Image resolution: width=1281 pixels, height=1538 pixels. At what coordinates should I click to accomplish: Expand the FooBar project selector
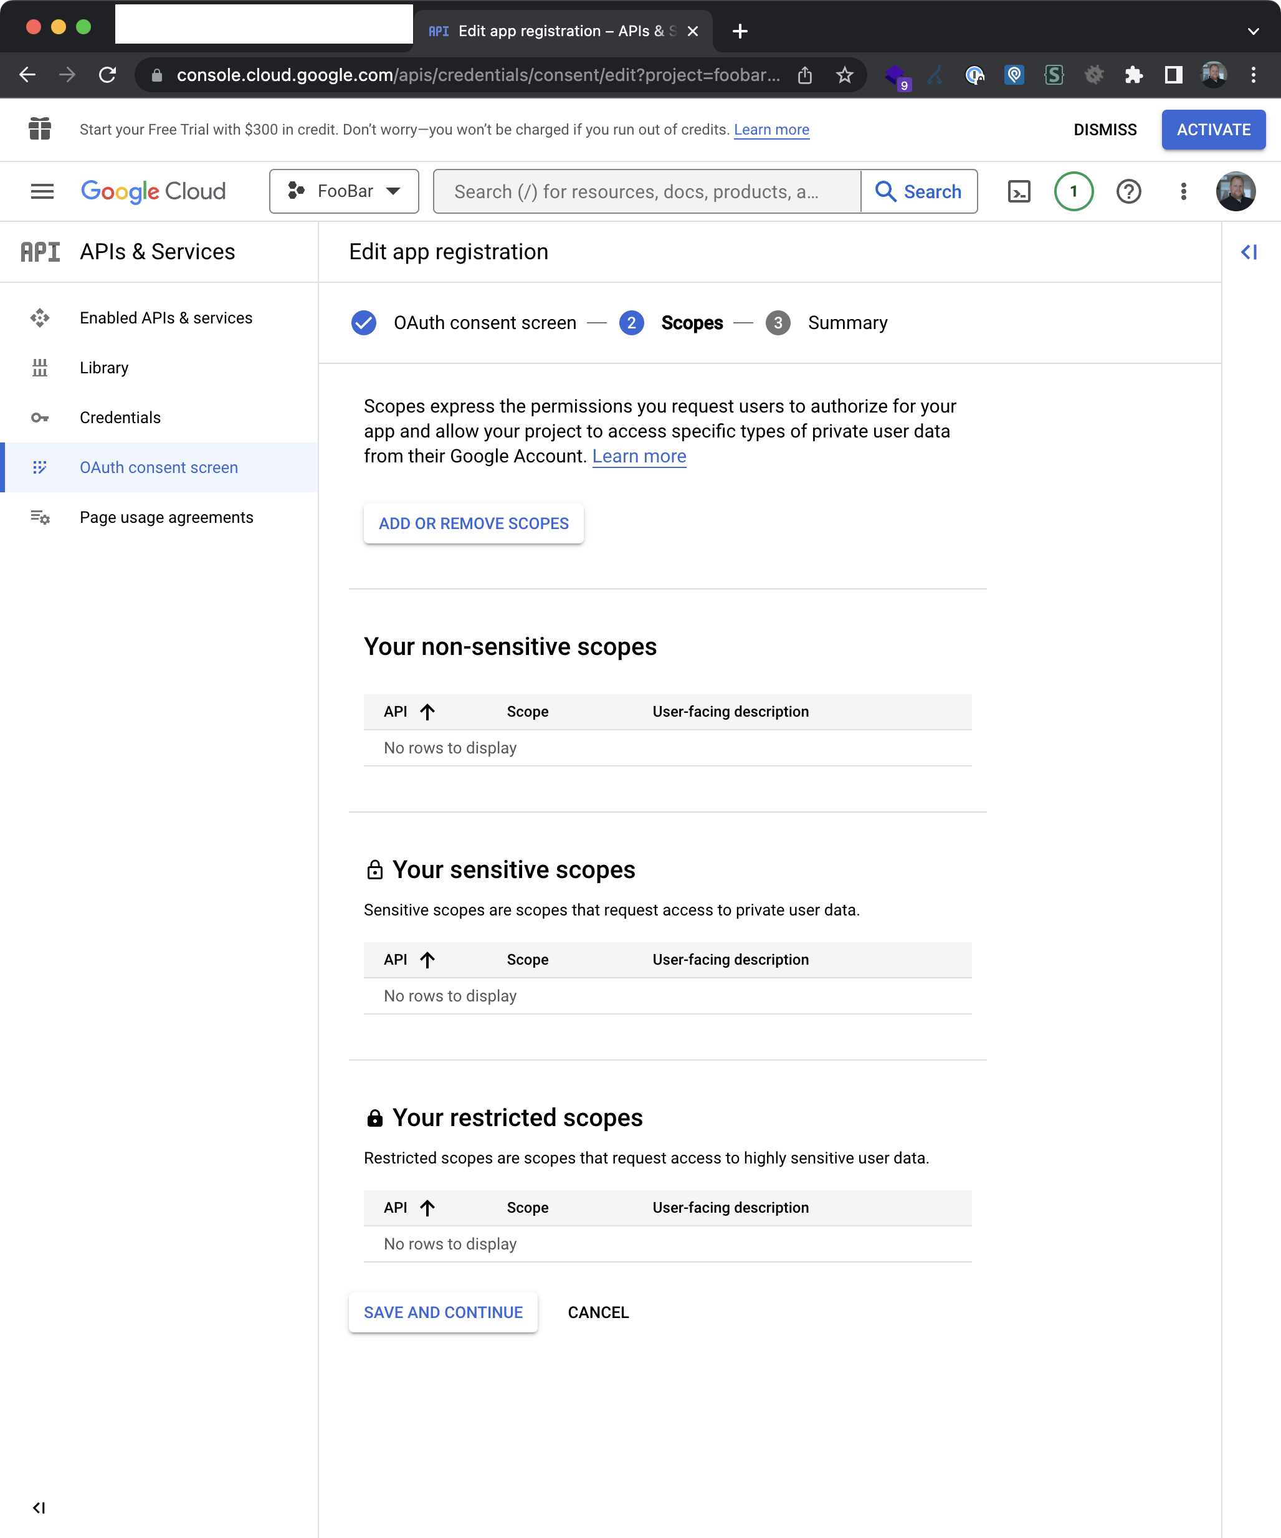click(x=343, y=192)
